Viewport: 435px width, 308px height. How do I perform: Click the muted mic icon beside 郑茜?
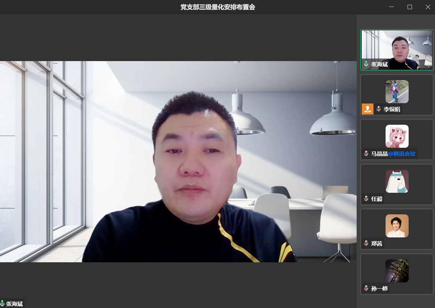coord(366,243)
